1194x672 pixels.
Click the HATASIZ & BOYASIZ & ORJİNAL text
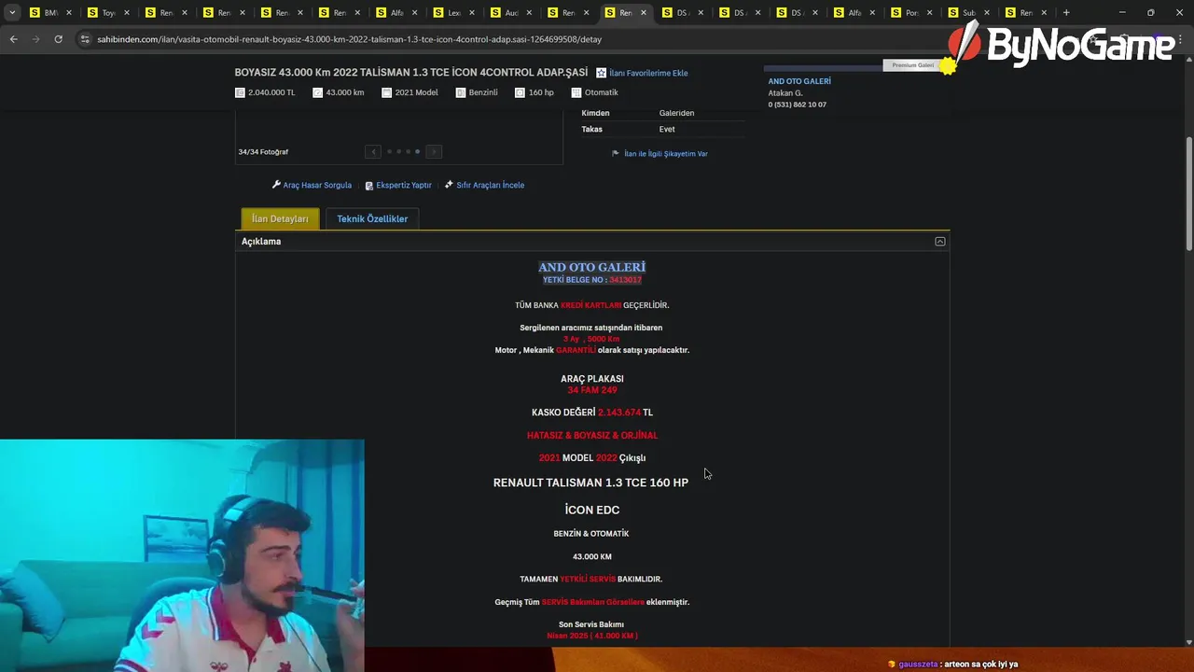592,436
